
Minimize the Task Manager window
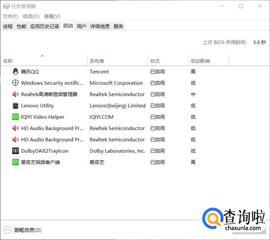222,6
